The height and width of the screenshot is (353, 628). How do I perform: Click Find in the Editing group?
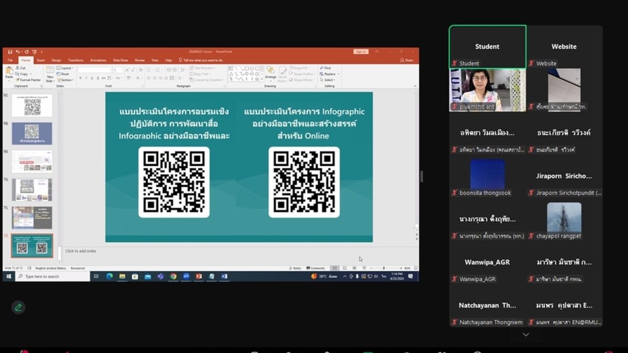(x=326, y=68)
